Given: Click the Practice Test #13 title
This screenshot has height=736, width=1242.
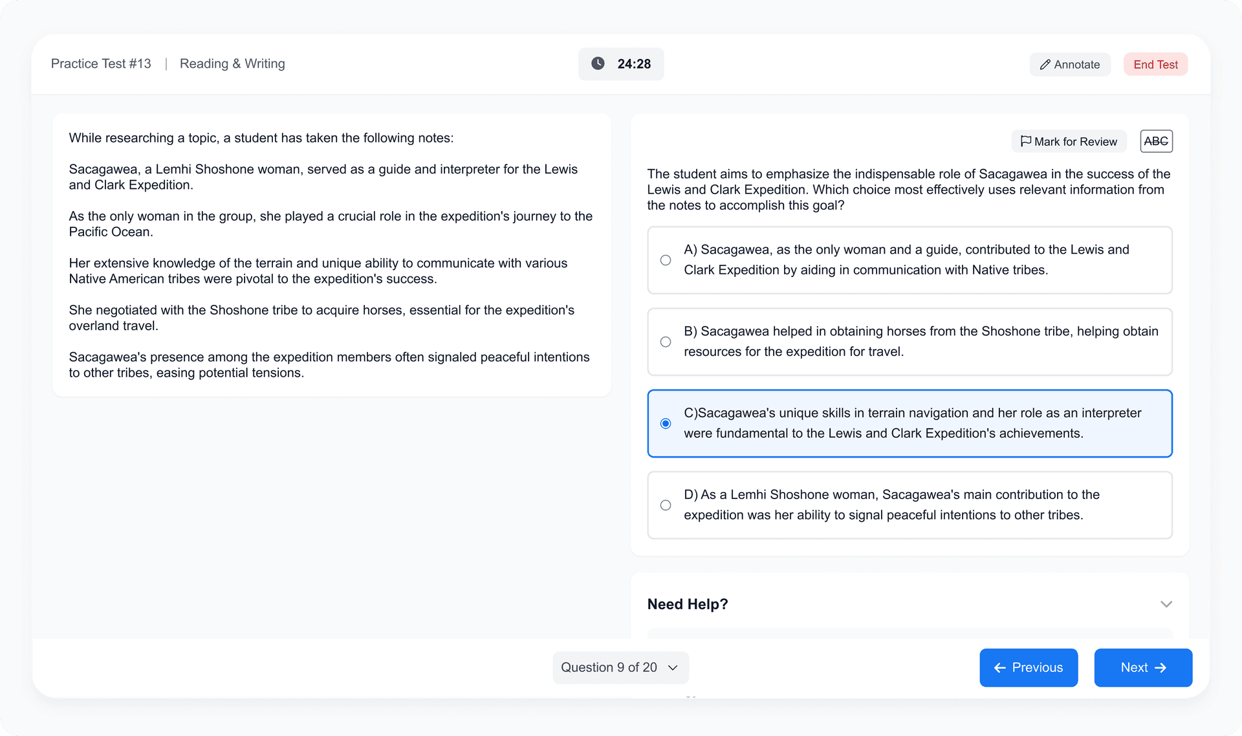Looking at the screenshot, I should (101, 63).
